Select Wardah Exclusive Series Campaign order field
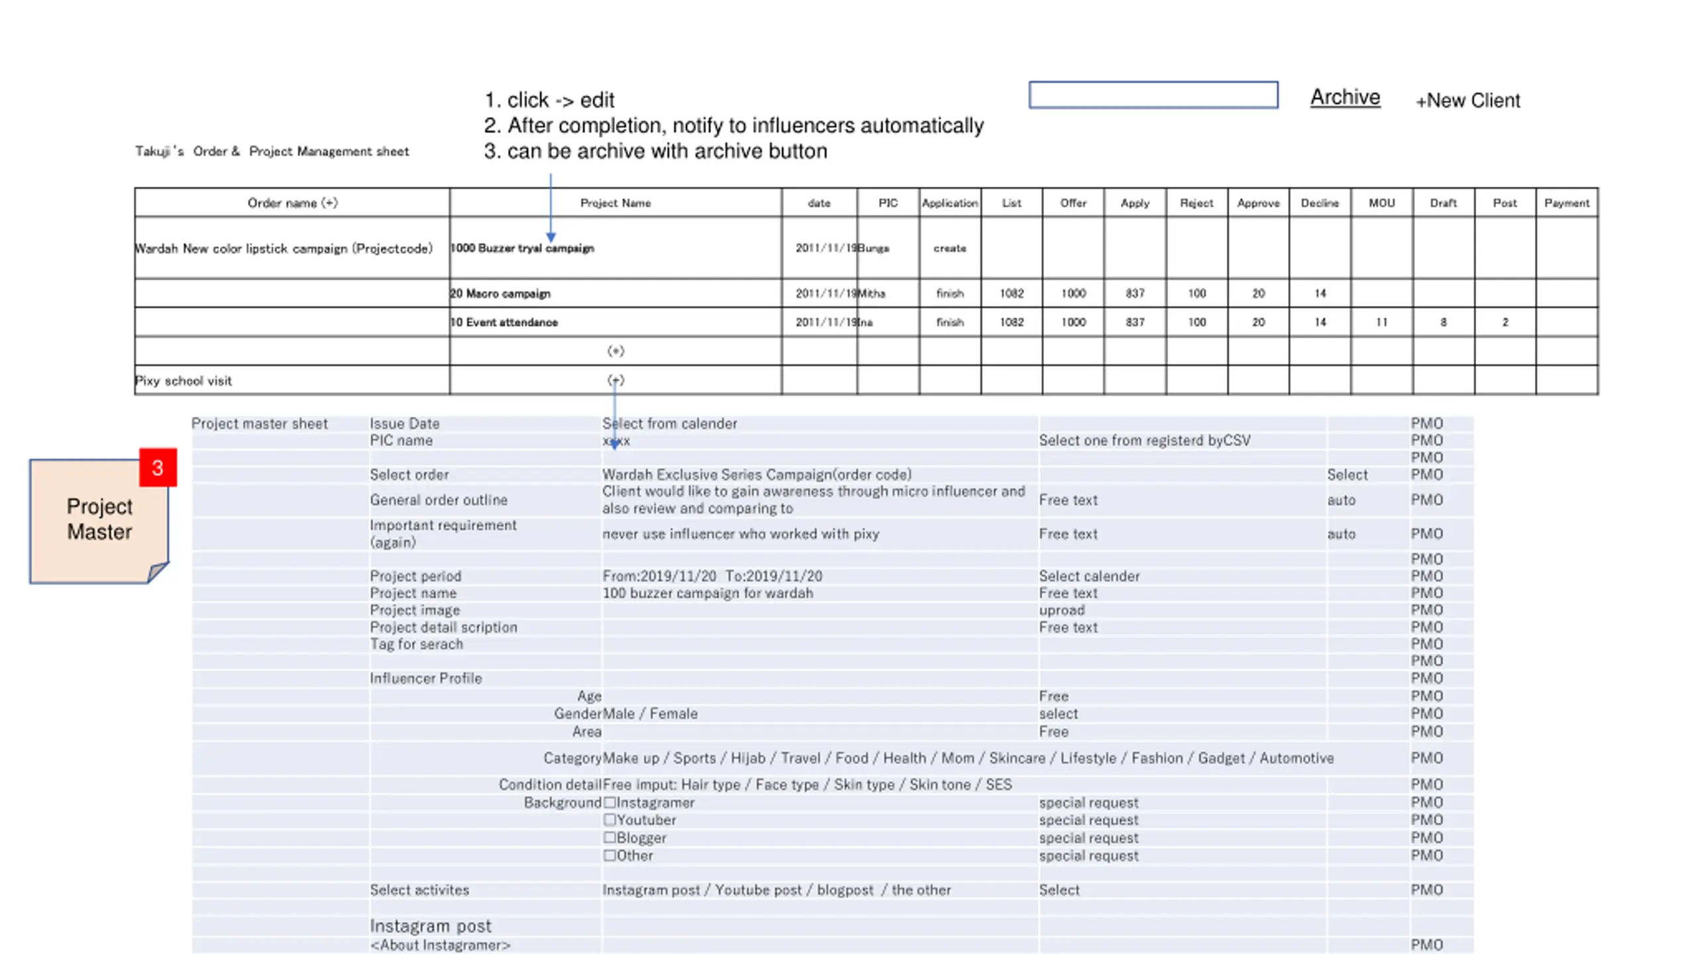This screenshot has width=1696, height=954. [x=757, y=474]
